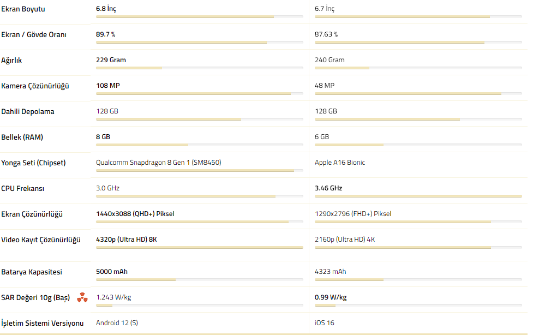Screen dimensions: 551x335
Task: Click the 1440x3088 (QHD+) Piksel value
Action: click(x=135, y=214)
